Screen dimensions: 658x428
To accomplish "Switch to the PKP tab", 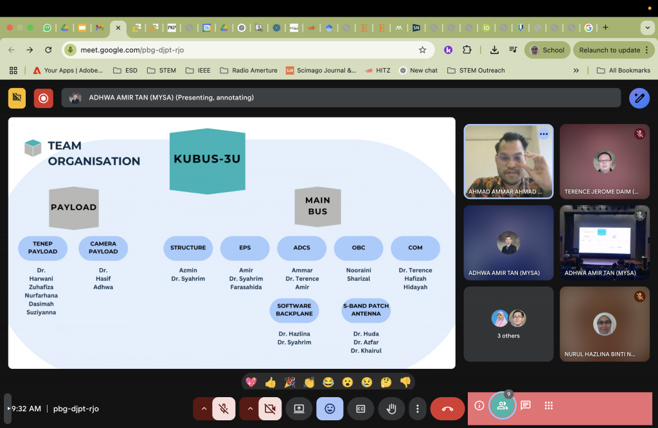I will pos(172,28).
